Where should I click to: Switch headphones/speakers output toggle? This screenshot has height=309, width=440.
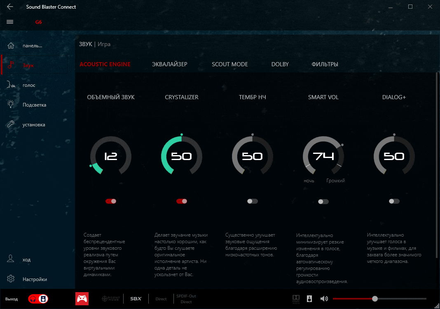[38, 299]
